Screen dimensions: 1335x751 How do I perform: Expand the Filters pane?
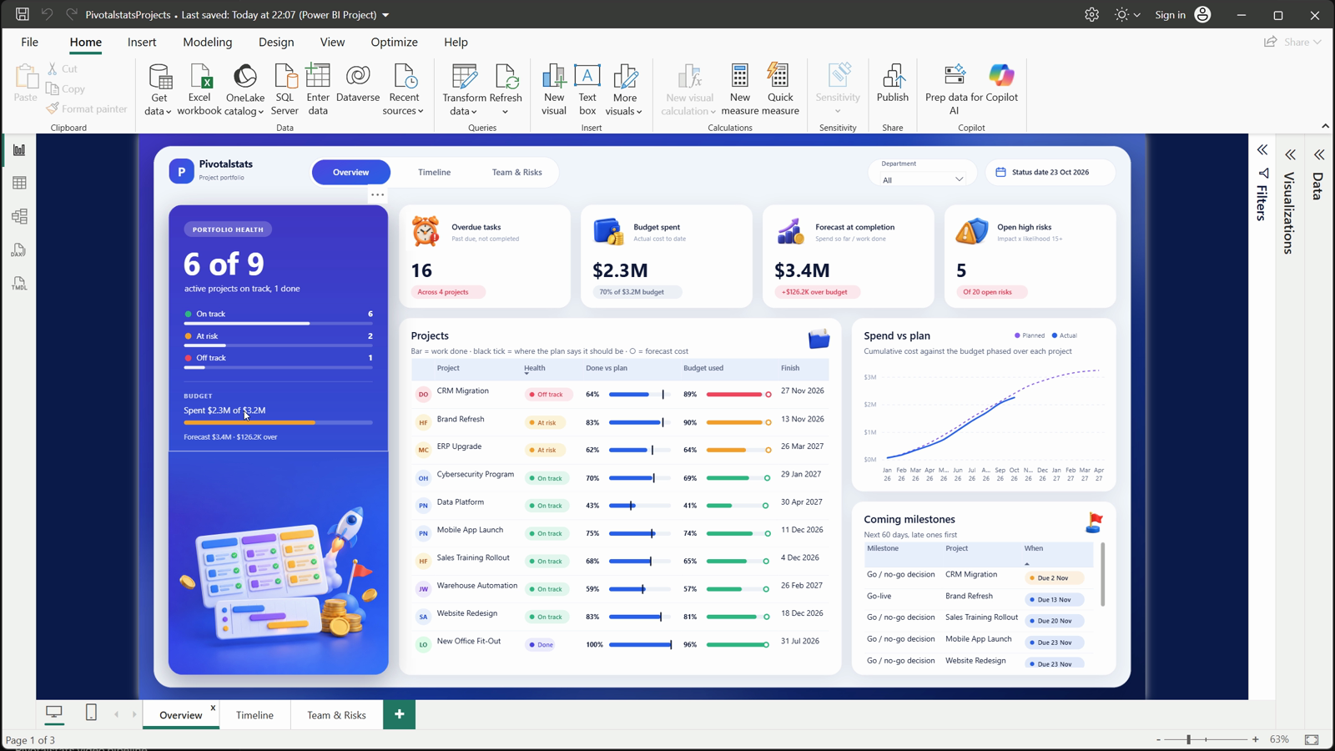(1262, 150)
